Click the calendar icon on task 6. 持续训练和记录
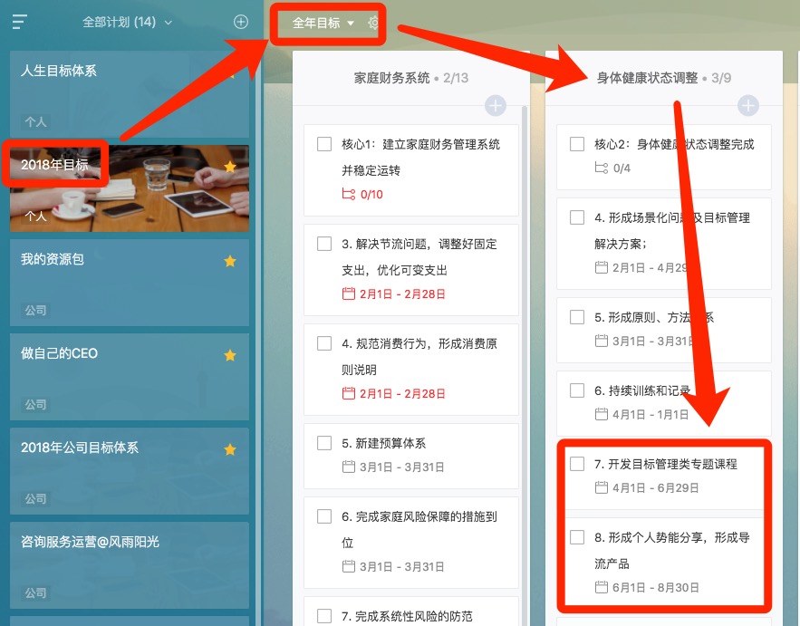The width and height of the screenshot is (800, 626). [x=602, y=414]
